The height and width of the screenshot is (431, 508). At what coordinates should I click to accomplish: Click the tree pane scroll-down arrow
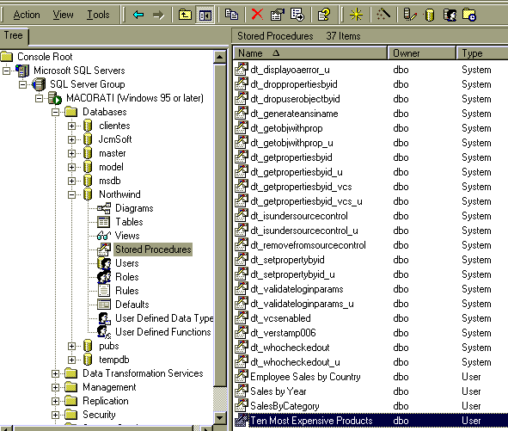tap(220, 418)
